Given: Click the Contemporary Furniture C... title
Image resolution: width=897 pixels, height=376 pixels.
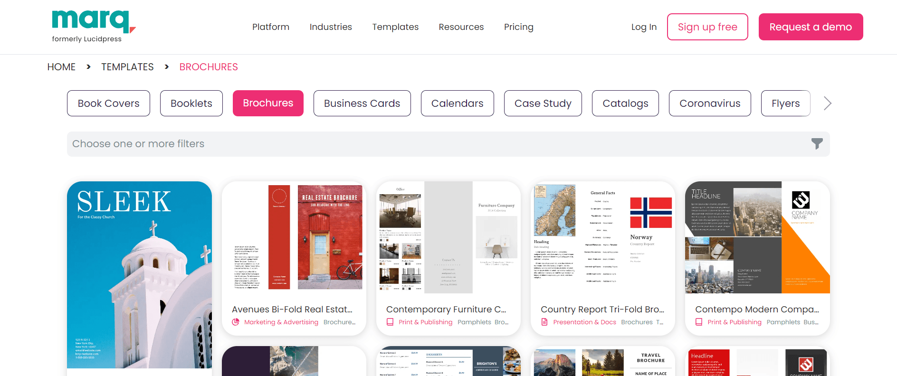Looking at the screenshot, I should (447, 309).
